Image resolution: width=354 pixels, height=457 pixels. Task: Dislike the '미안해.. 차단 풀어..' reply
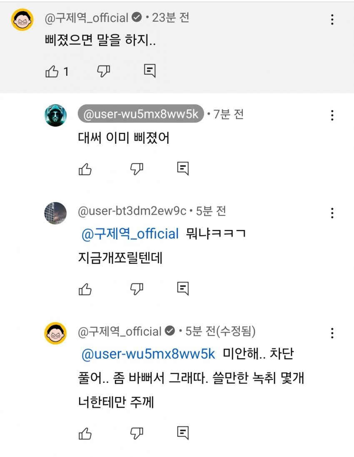(x=137, y=433)
